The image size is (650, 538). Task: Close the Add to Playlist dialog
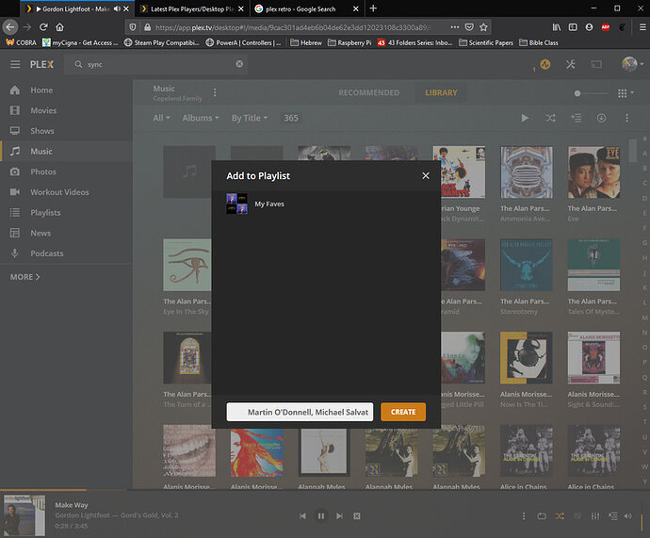tap(425, 176)
